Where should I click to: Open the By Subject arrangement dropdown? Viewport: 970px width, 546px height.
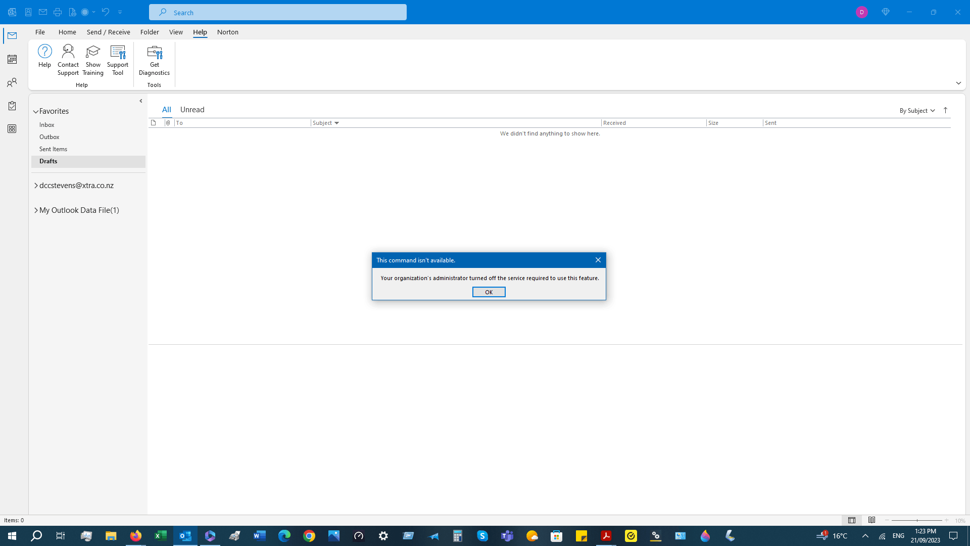[916, 110]
